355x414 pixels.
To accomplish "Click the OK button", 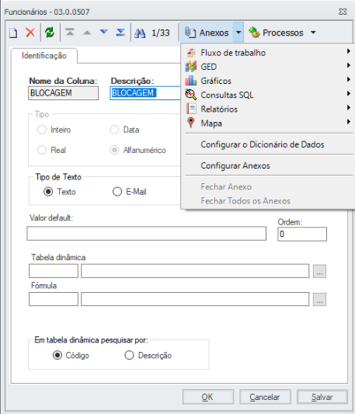I will point(208,397).
